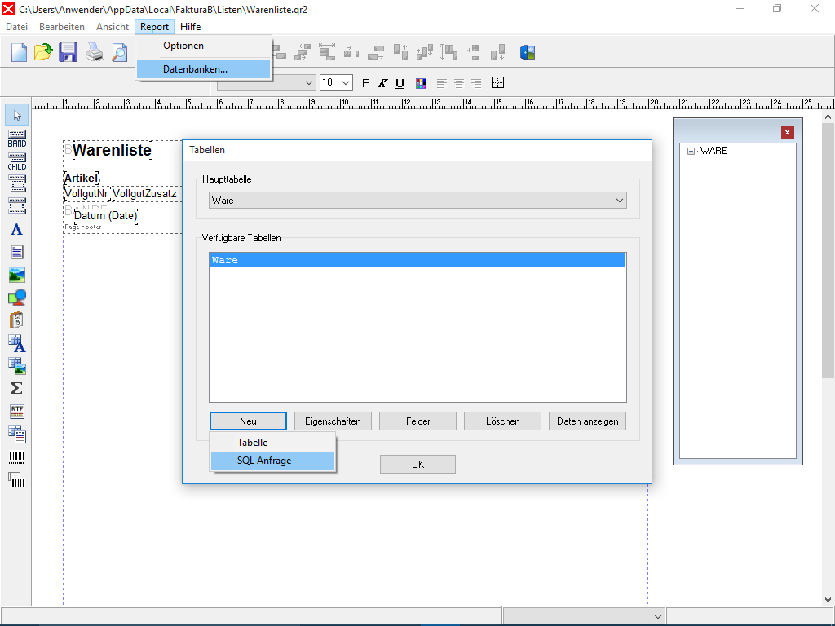Select the label text tool (letter A)
The height and width of the screenshot is (626, 835).
tap(17, 229)
